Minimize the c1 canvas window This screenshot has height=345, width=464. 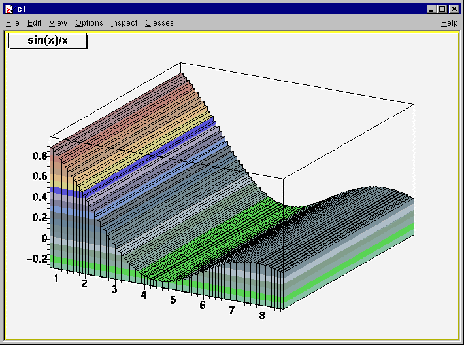point(432,9)
